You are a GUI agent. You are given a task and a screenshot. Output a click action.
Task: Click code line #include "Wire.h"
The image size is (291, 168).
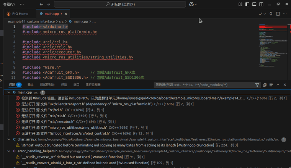click(42, 67)
